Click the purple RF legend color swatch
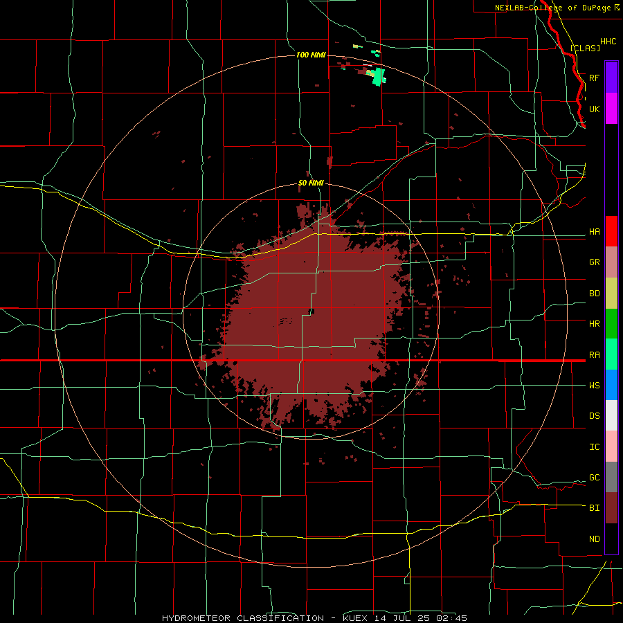The height and width of the screenshot is (623, 623). (611, 78)
